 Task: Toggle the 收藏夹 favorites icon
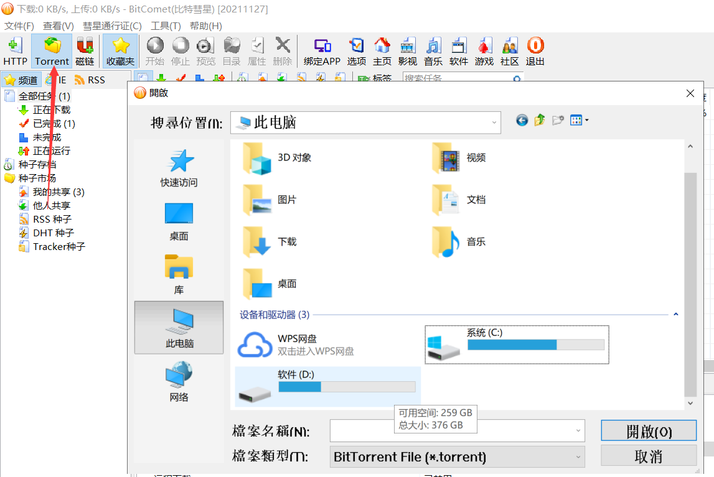click(120, 51)
